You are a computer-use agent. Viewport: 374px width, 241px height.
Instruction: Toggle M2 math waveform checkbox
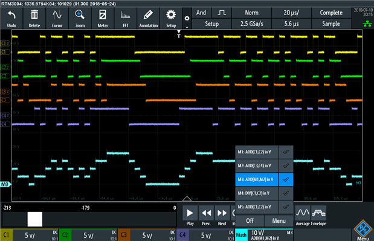coord(286,165)
